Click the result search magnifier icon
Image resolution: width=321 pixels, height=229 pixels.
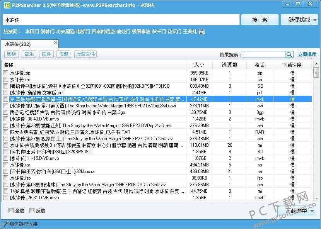pos(289,54)
